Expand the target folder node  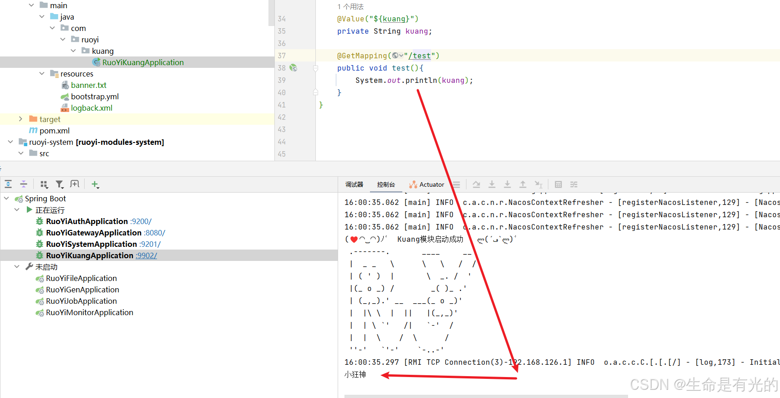[20, 119]
